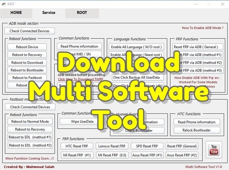This screenshot has height=170, width=229.
Task: Click Read Phone information in ADB section
Action: [79, 46]
